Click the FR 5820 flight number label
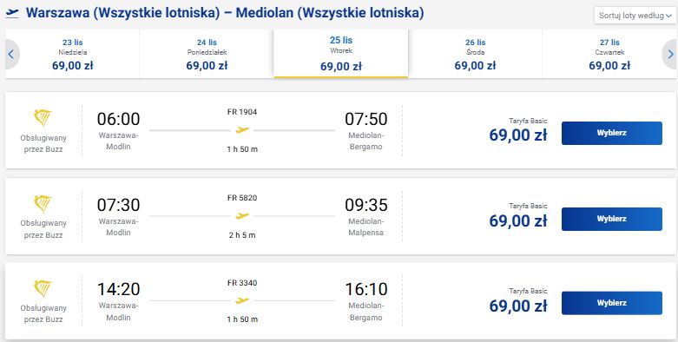The image size is (678, 342). (242, 198)
